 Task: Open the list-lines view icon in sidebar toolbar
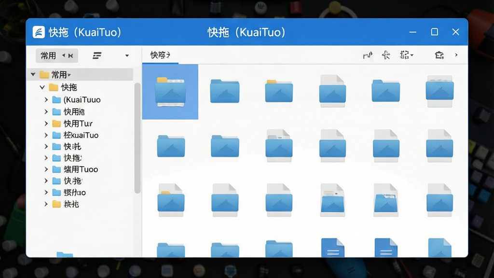[x=97, y=56]
